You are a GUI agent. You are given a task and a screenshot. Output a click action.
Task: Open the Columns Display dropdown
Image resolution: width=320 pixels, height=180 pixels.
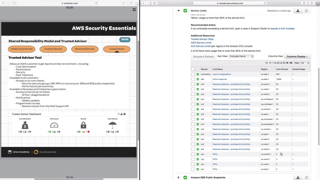point(297,56)
